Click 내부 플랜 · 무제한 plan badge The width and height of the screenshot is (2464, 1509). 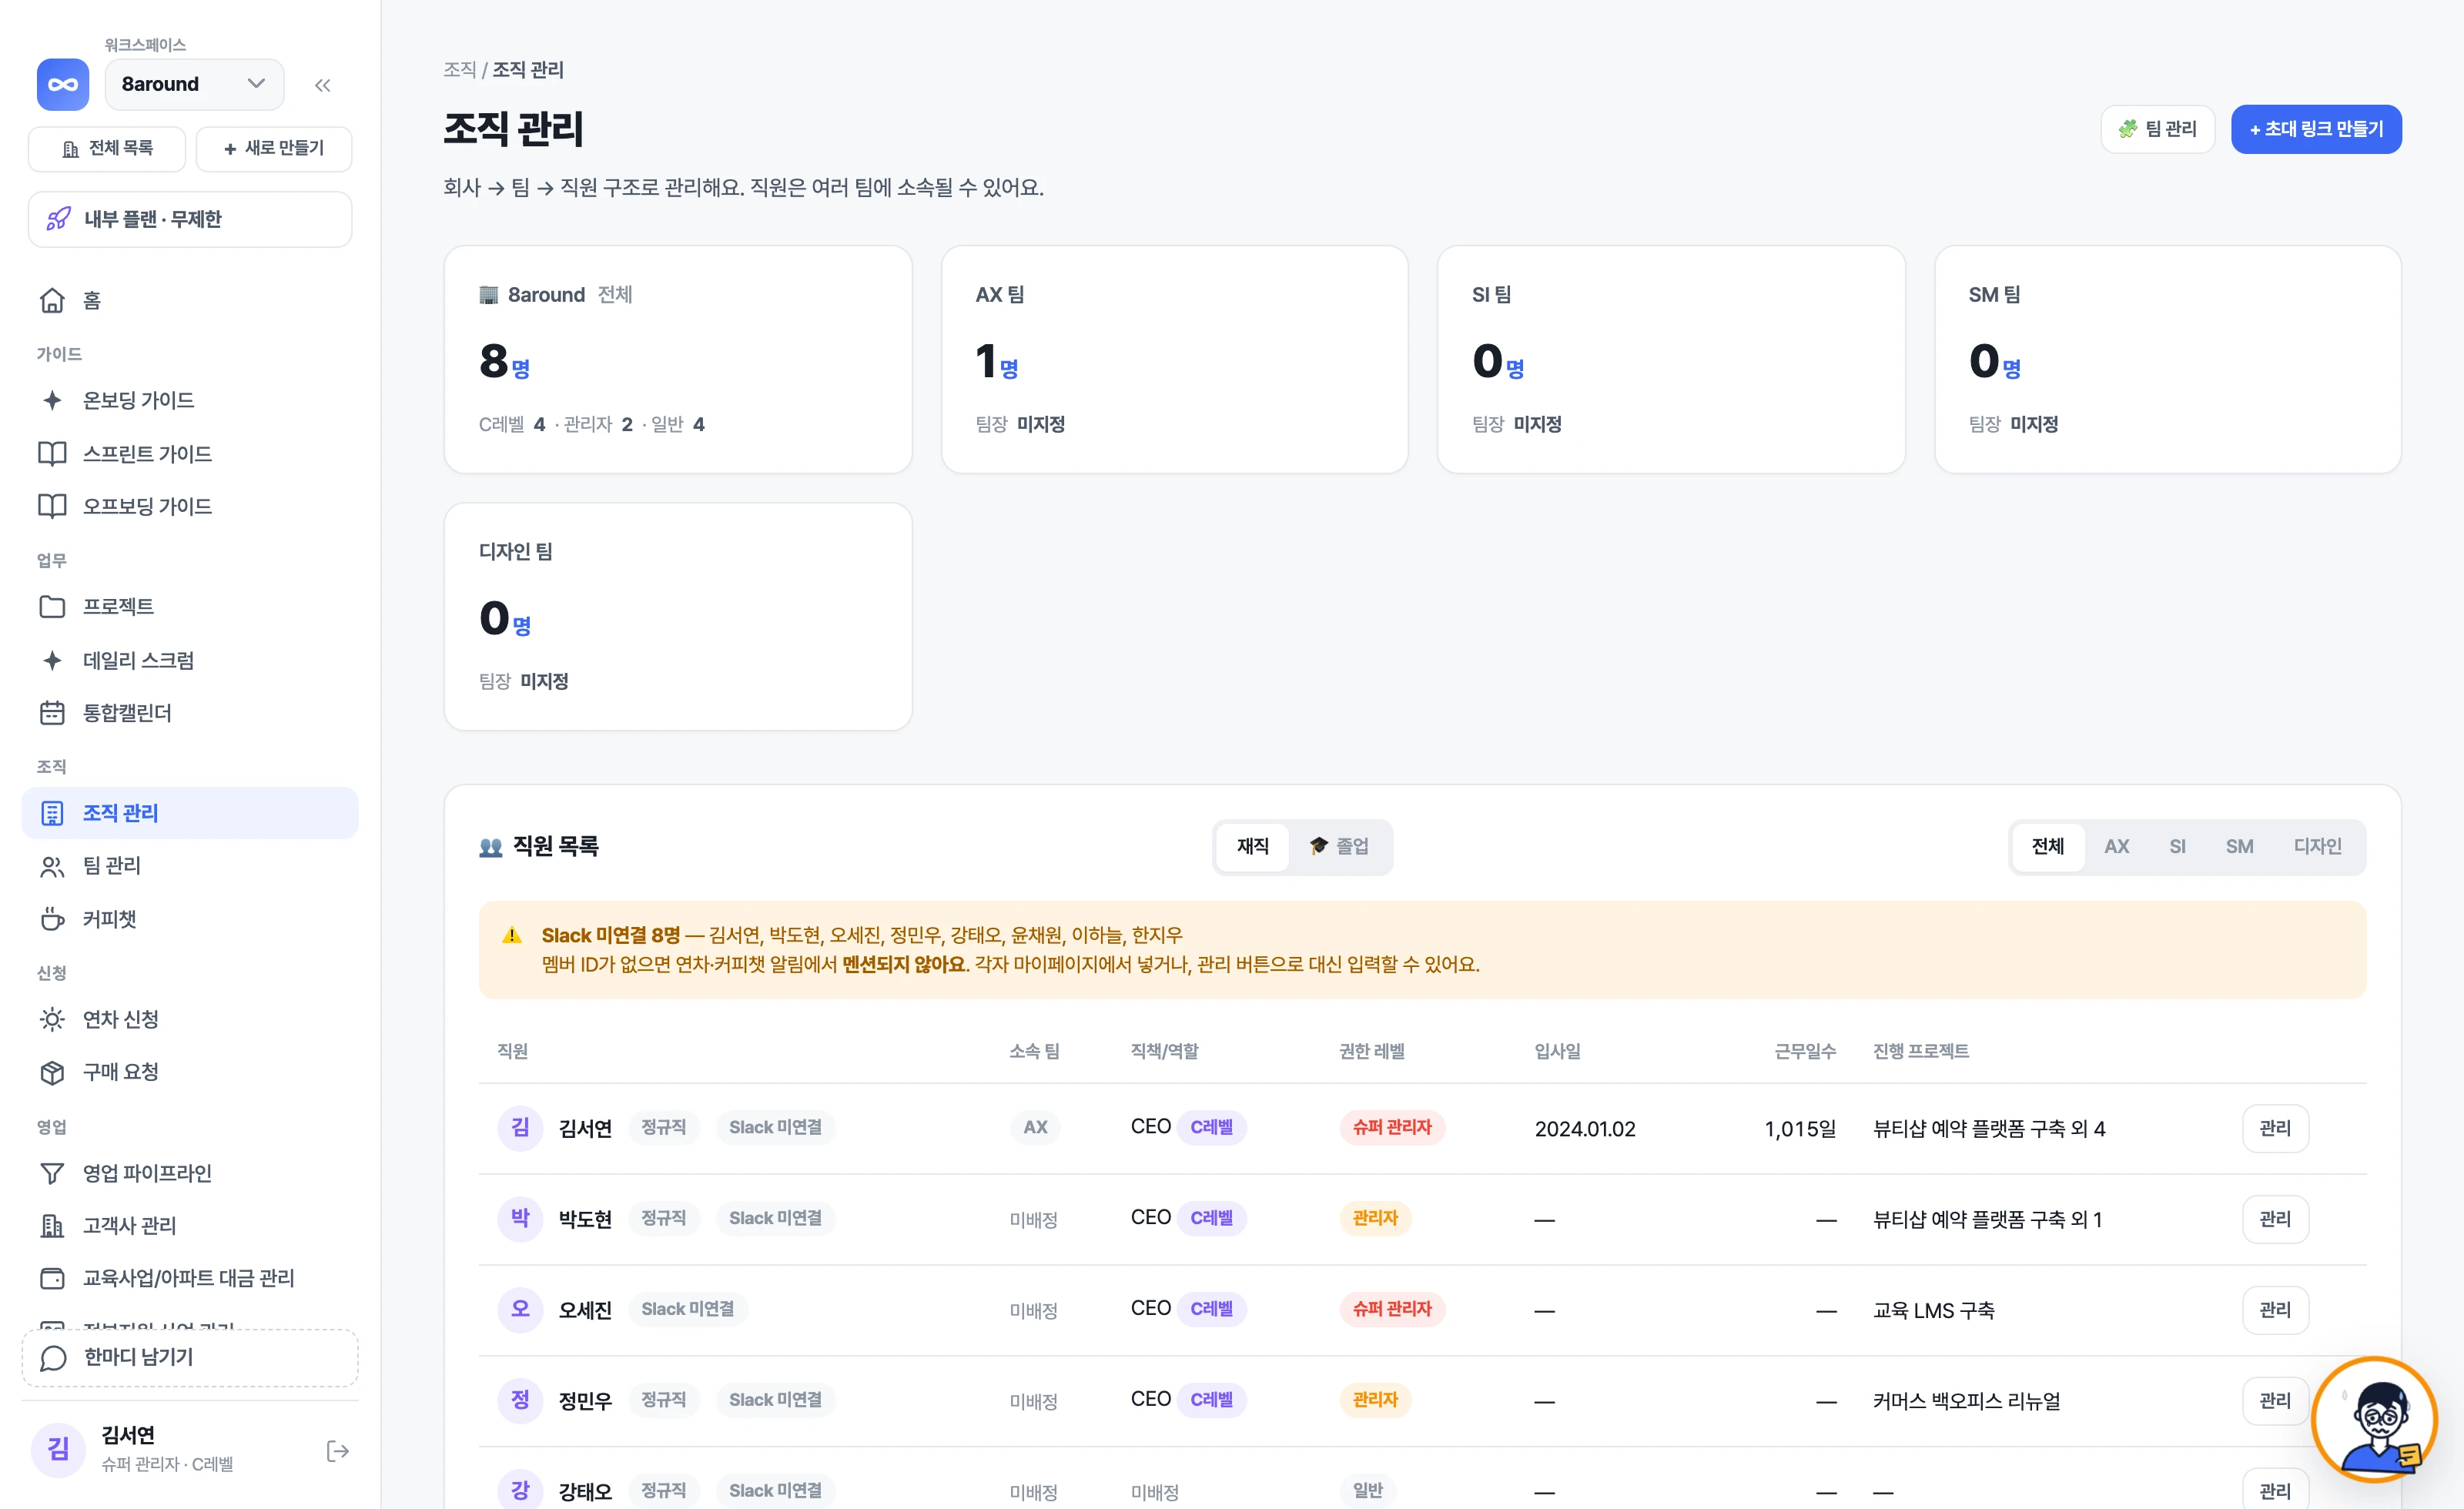pyautogui.click(x=190, y=219)
